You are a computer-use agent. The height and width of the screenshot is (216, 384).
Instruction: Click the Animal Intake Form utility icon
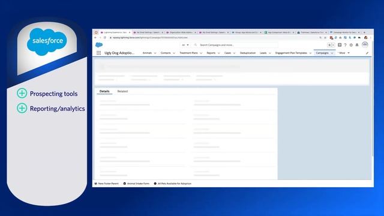point(125,184)
